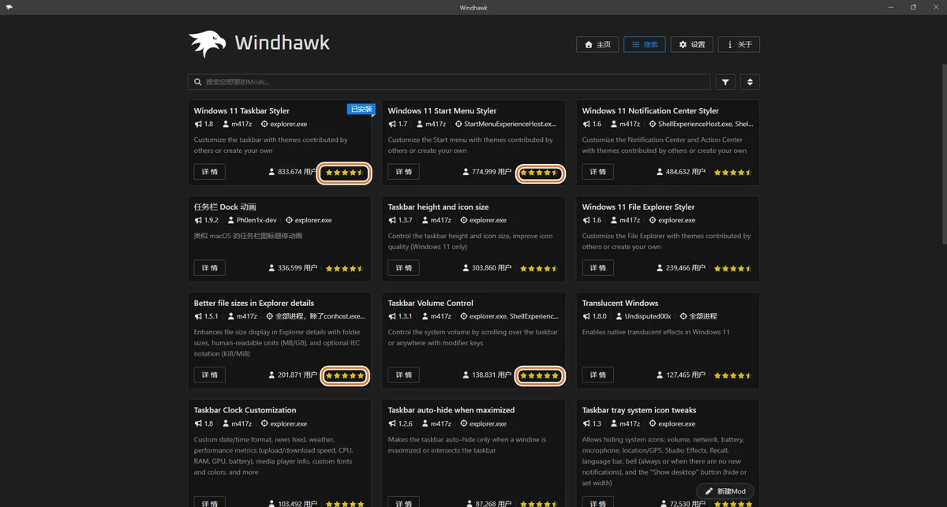Click the user icon next to 239,466 用户

click(661, 268)
